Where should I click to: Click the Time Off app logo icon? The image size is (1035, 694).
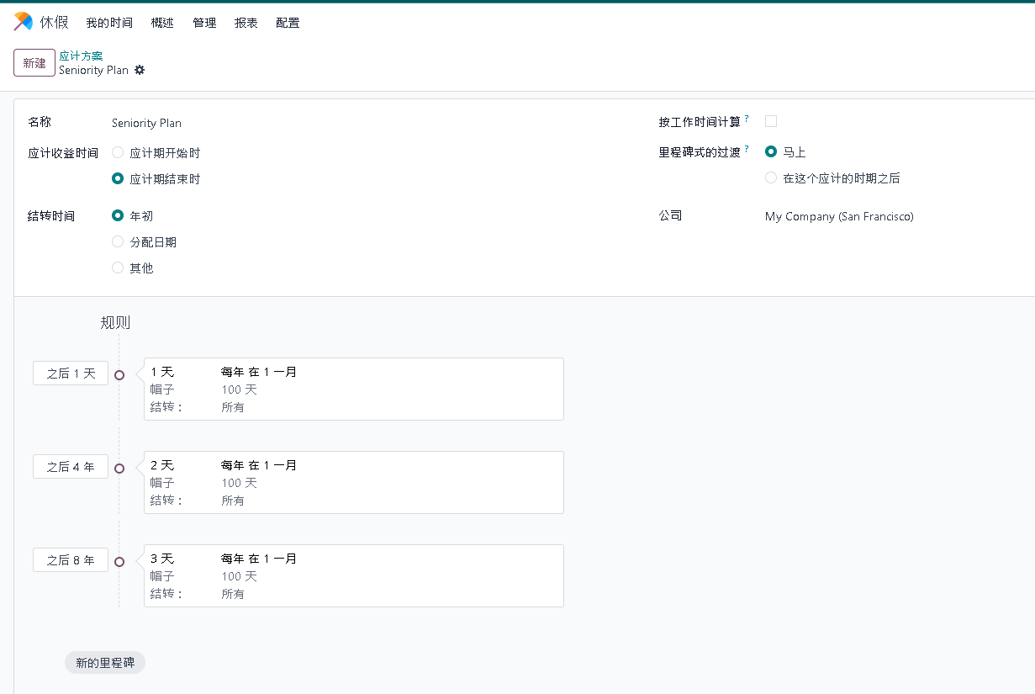coord(23,22)
